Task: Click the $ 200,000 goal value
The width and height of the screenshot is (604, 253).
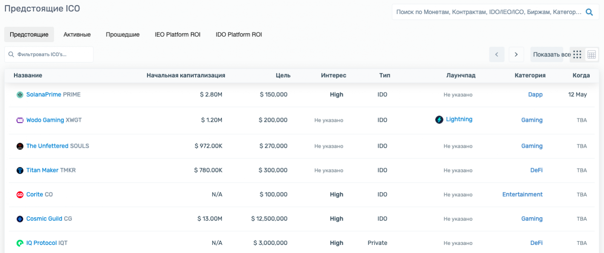Action: click(x=273, y=120)
